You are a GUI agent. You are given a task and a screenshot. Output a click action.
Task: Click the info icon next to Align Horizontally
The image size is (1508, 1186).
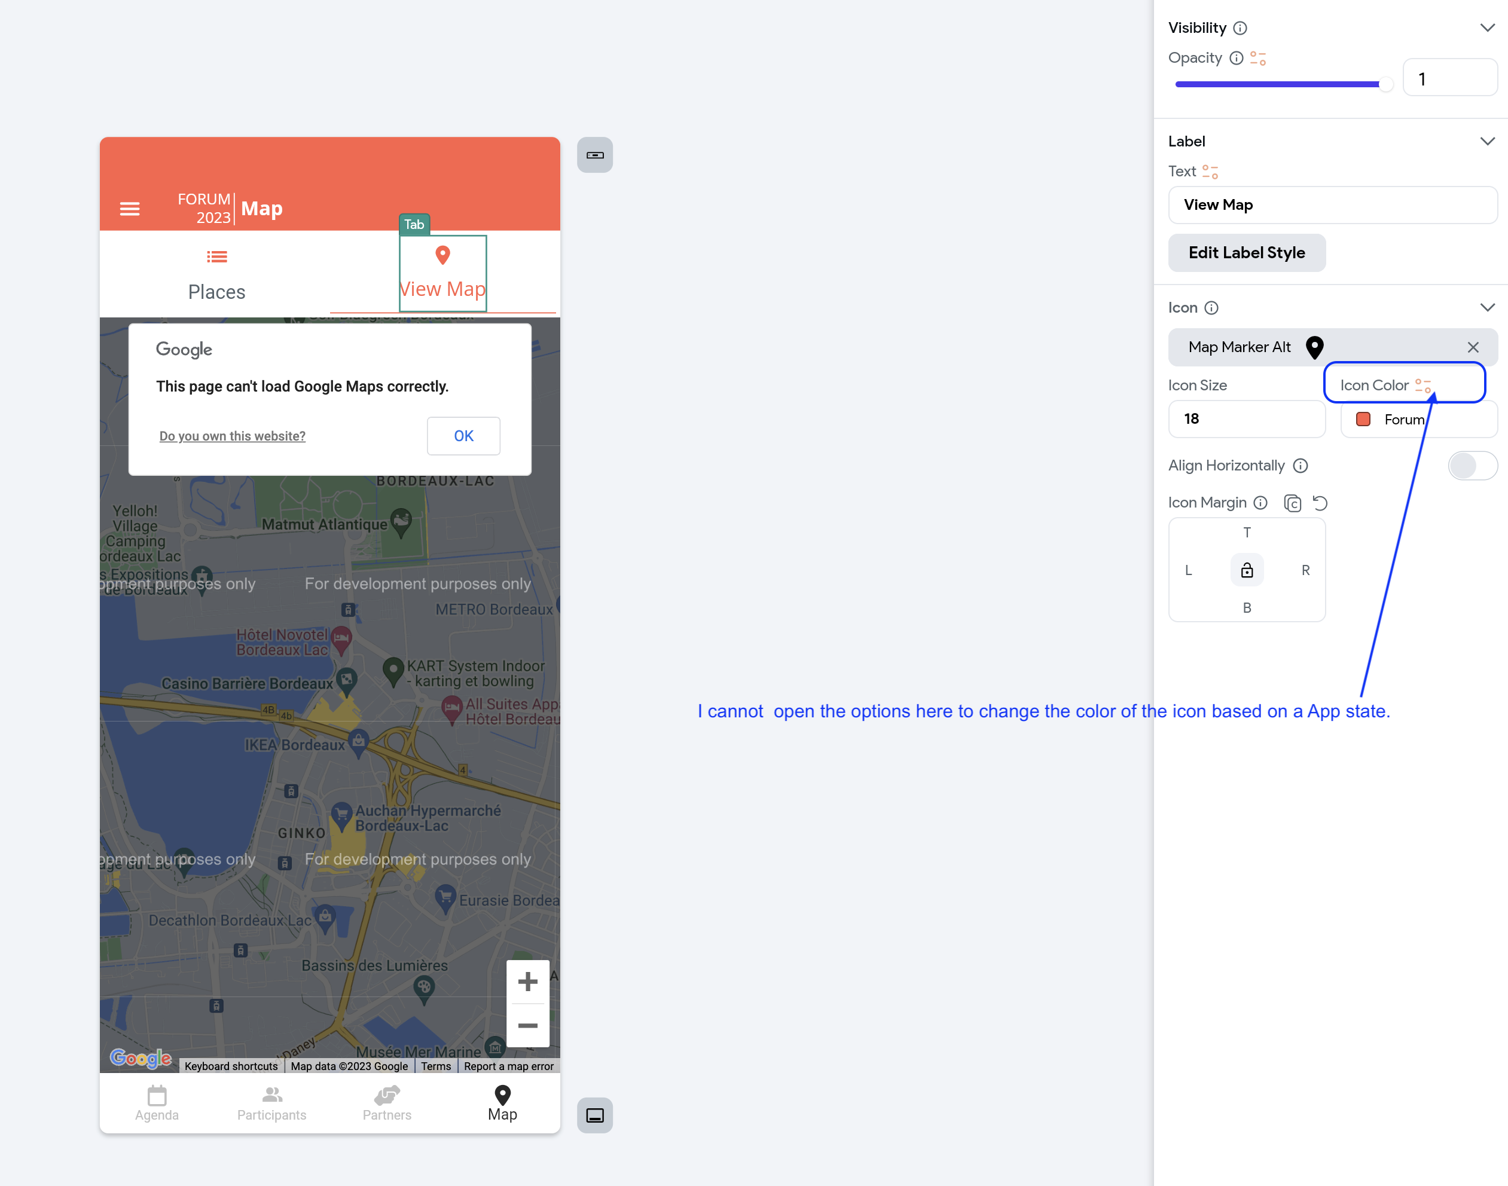(1301, 466)
